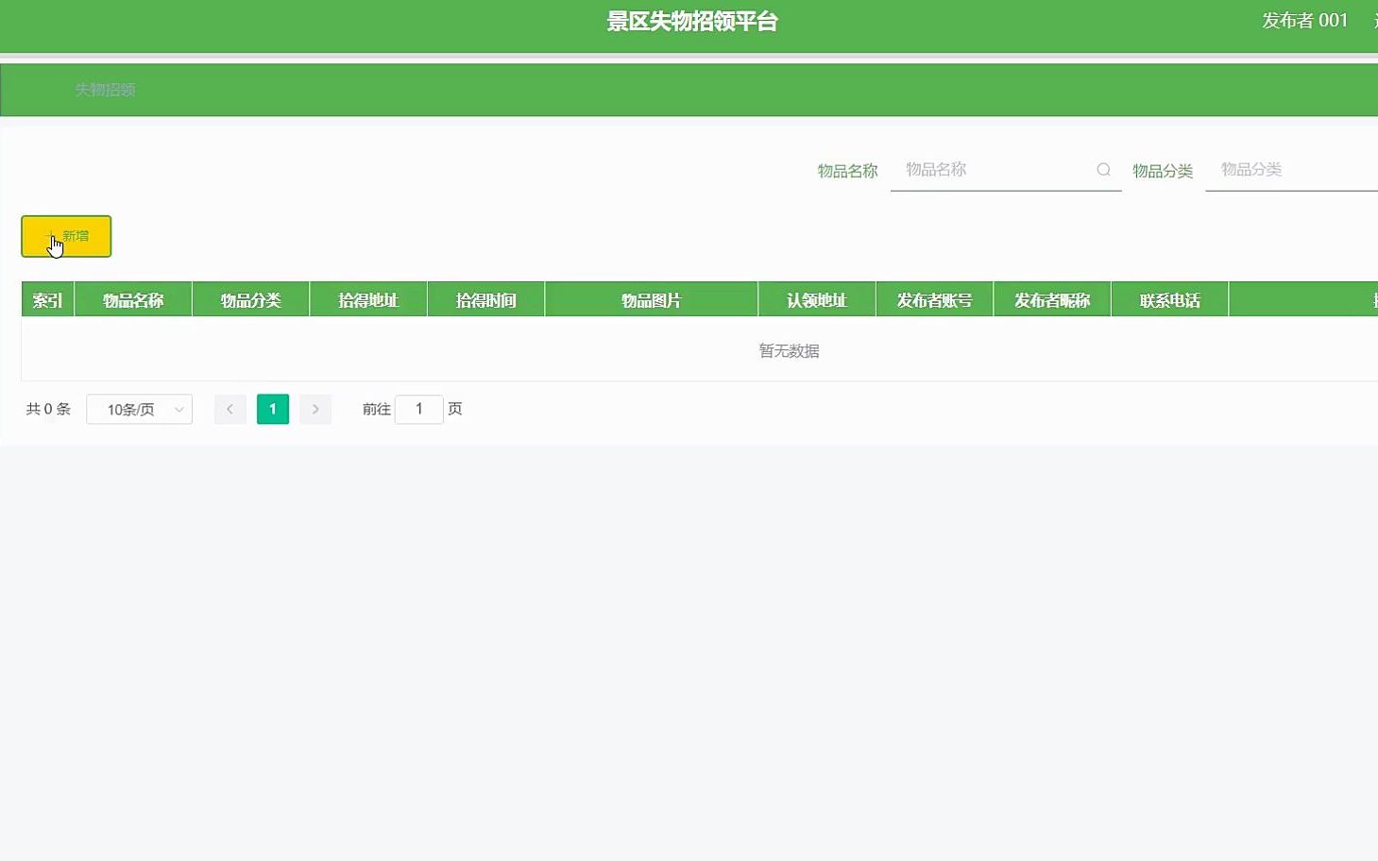Open the 10条/页 page size dropdown

click(x=139, y=409)
